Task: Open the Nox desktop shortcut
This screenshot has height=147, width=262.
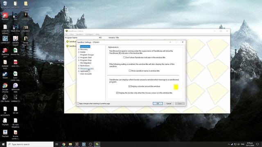Action: pyautogui.click(x=16, y=16)
